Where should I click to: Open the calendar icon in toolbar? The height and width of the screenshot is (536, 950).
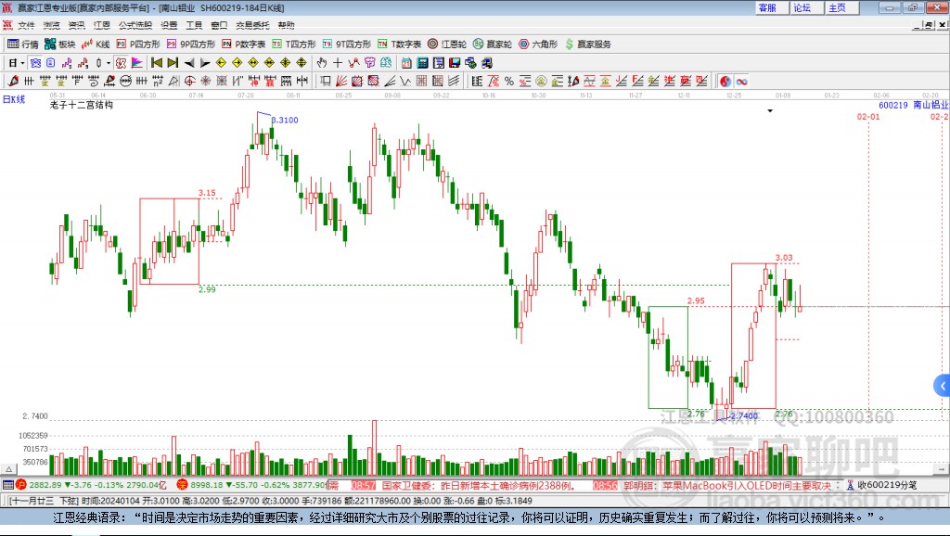pos(406,63)
